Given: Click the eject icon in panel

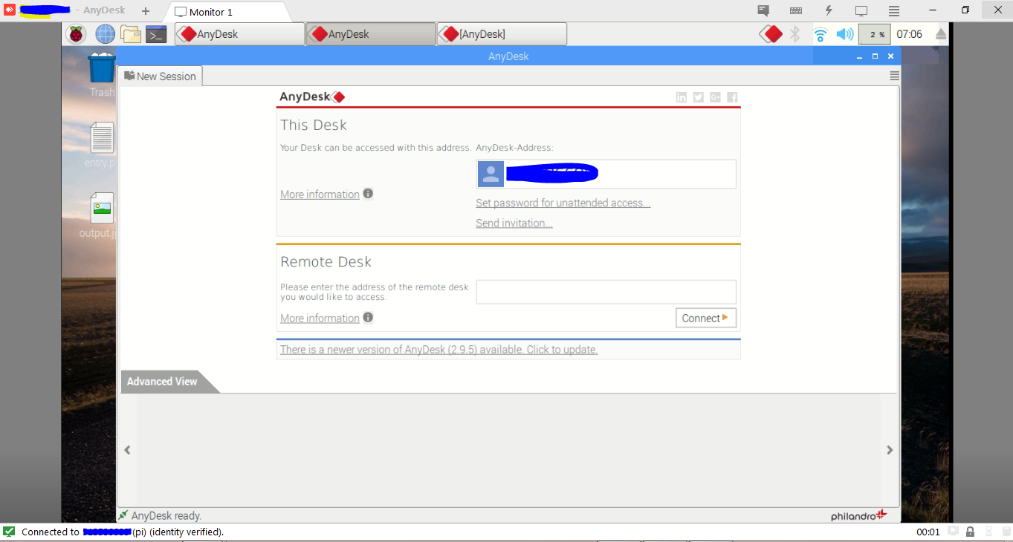Looking at the screenshot, I should [941, 34].
